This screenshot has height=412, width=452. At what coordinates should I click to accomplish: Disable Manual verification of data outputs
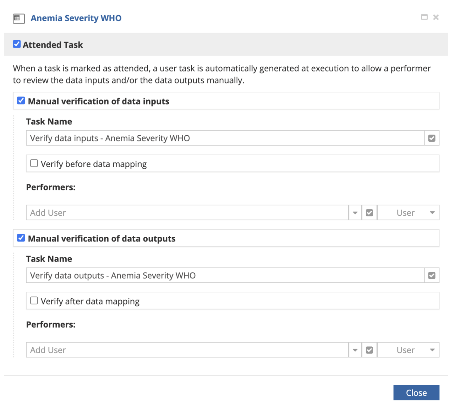click(x=21, y=238)
